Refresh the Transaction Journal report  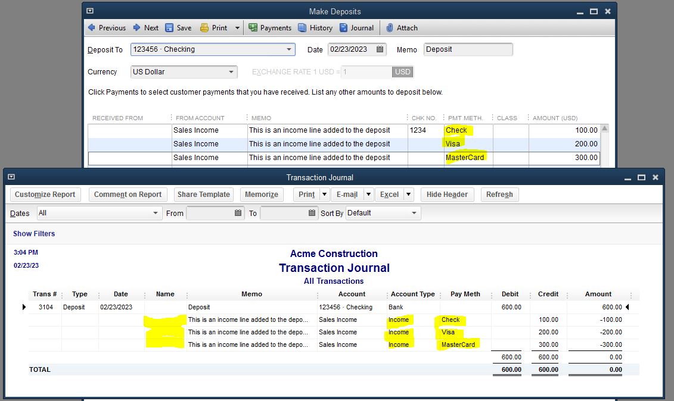click(x=499, y=194)
